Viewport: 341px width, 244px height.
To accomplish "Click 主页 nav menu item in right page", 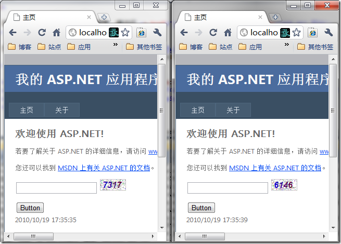I will (x=198, y=110).
